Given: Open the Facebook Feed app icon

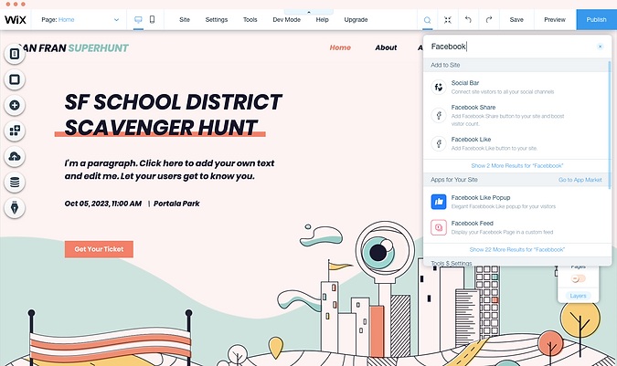Looking at the screenshot, I should coord(439,227).
